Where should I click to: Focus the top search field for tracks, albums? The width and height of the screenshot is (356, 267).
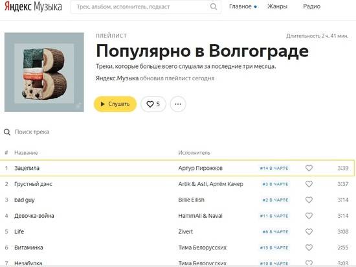[x=146, y=7]
